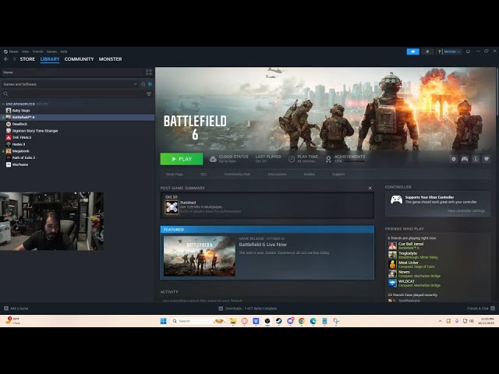The width and height of the screenshot is (499, 374).
Task: Open the DLC link
Action: tap(203, 175)
